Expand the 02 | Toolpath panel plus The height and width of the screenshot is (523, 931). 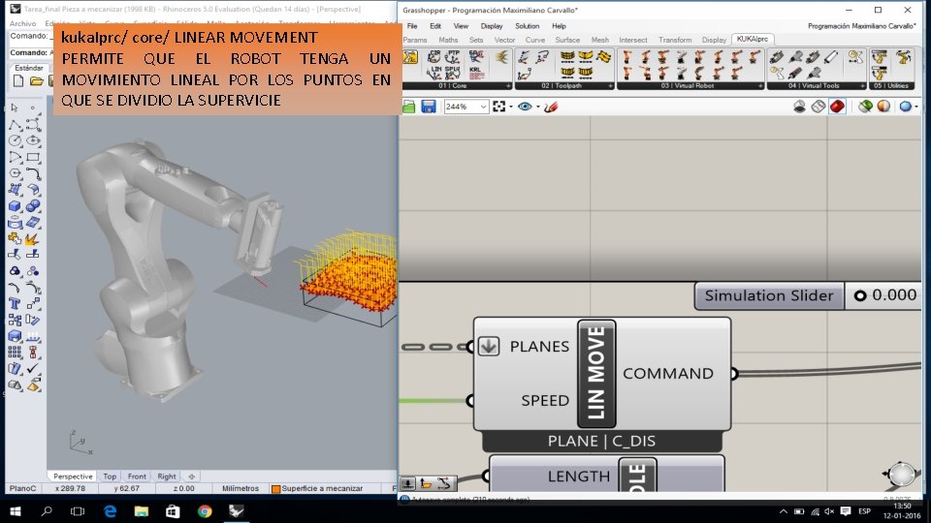click(610, 86)
